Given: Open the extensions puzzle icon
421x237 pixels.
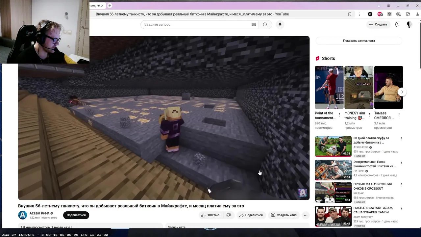Looking at the screenshot, I should [x=408, y=14].
